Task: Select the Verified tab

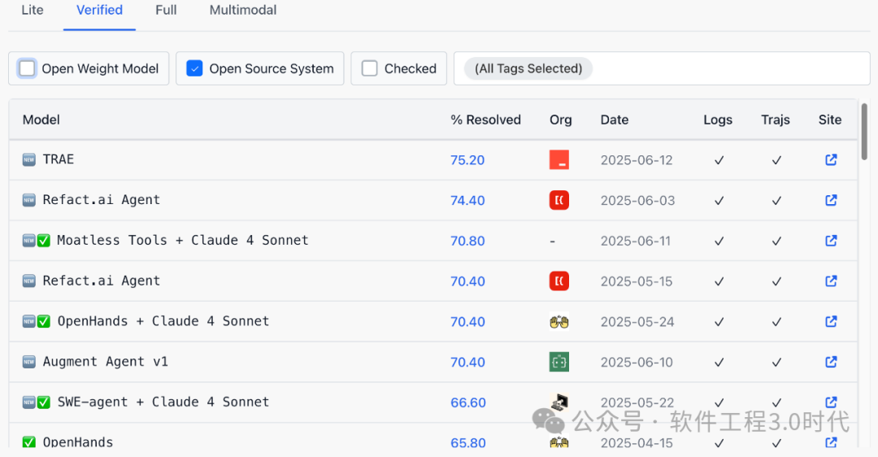Action: coord(100,10)
